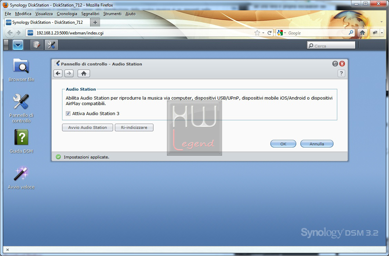The width and height of the screenshot is (389, 256).
Task: Toggle Attiva Audio Station 3 checkbox
Action: coord(68,113)
